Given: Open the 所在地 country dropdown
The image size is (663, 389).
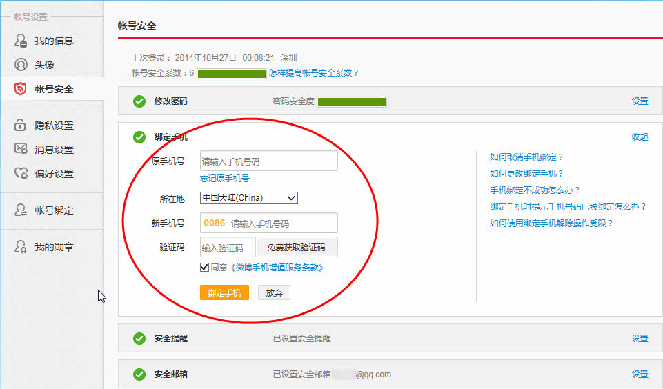Looking at the screenshot, I should coord(249,198).
